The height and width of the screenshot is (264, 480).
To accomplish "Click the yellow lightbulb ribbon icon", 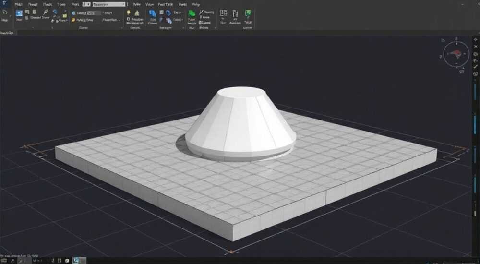I will pos(129,12).
